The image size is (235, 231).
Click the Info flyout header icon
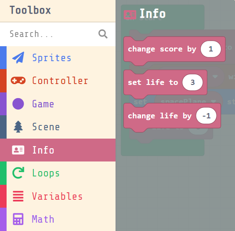(130, 15)
